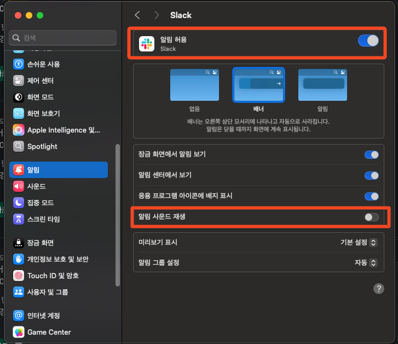Toggle 잠금 화면에서 알림 보기 switch
The image size is (398, 344).
pyautogui.click(x=372, y=154)
